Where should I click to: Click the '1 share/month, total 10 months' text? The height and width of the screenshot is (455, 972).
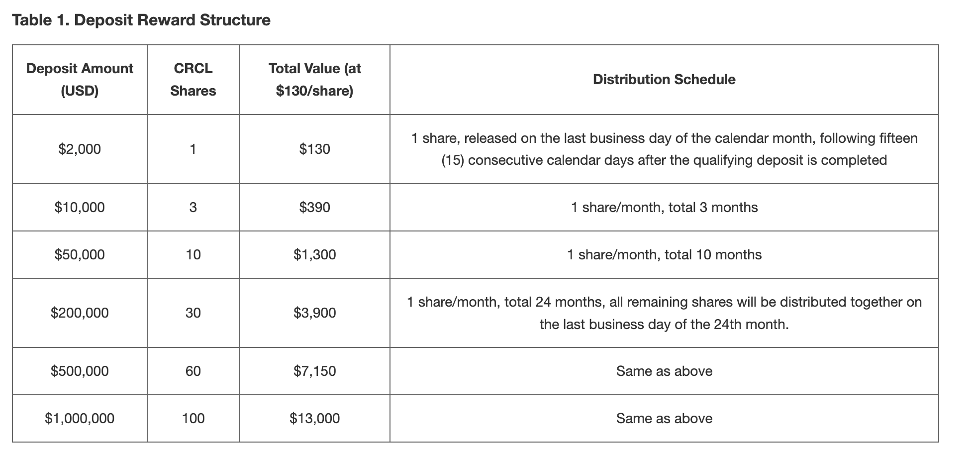click(x=664, y=254)
